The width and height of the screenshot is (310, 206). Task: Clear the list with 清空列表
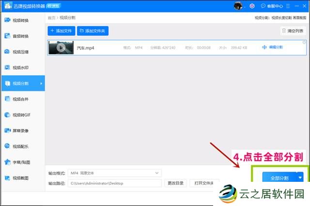tap(293, 31)
